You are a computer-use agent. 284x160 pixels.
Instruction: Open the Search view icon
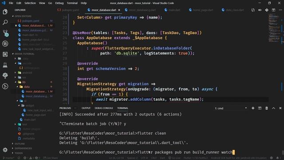(x=5, y=22)
